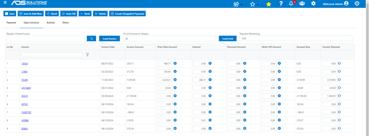Click the Save button

click(x=10, y=14)
